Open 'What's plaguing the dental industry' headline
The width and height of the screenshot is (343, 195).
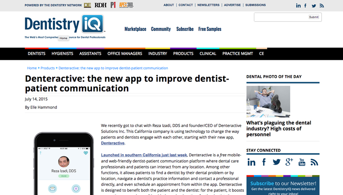tap(278, 128)
